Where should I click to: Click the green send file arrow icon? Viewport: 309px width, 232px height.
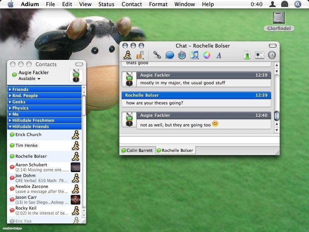coord(247,55)
